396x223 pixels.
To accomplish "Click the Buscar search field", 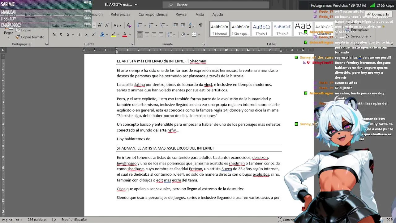I will [x=216, y=5].
